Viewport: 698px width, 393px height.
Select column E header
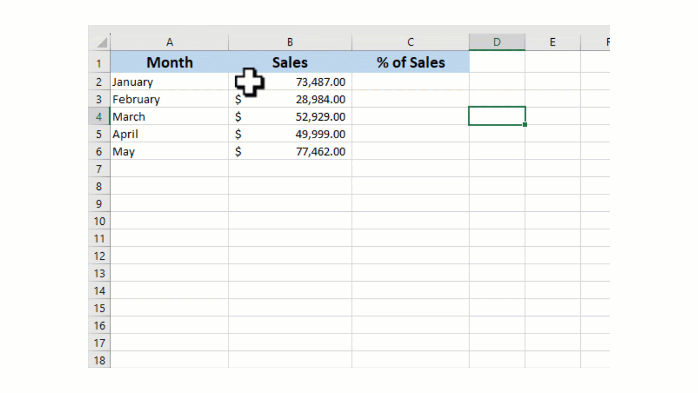pyautogui.click(x=552, y=42)
